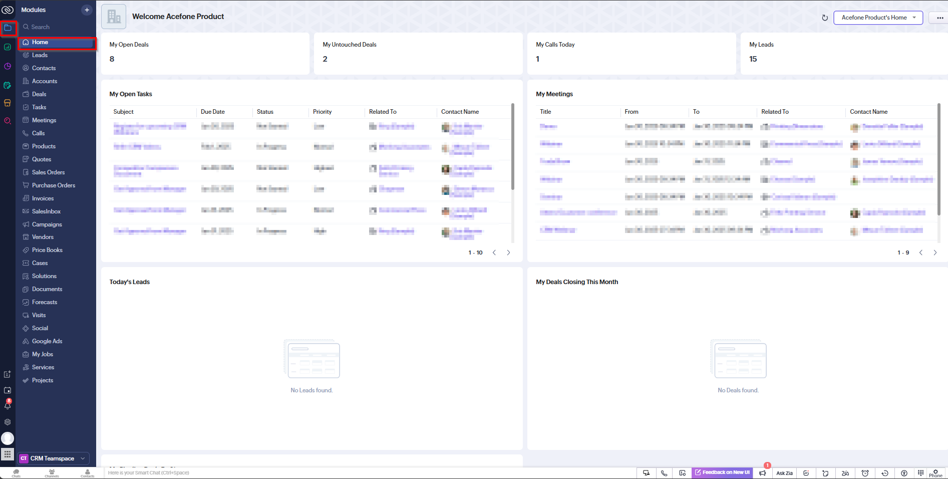The image size is (948, 479).
Task: Open the accessibility icon in bottom bar
Action: click(904, 473)
